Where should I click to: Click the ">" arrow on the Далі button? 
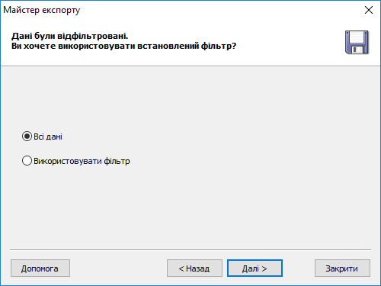point(264,268)
